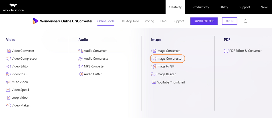
Task: Switch to the Creativity tab
Action: click(x=175, y=7)
